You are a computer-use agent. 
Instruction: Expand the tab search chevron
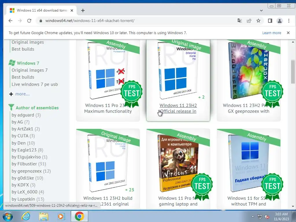pos(261,10)
